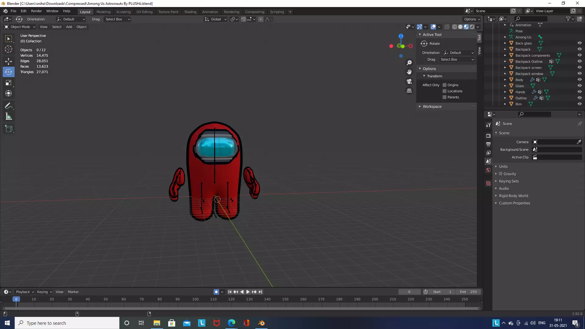This screenshot has height=329, width=585.
Task: Toggle the camera view icon
Action: [409, 81]
